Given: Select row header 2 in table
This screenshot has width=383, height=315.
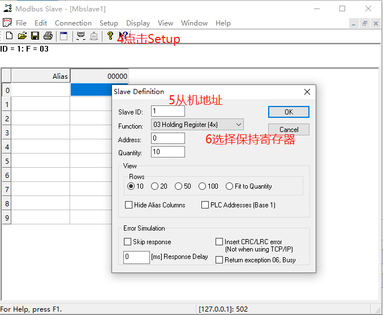Looking at the screenshot, I should (x=7, y=118).
